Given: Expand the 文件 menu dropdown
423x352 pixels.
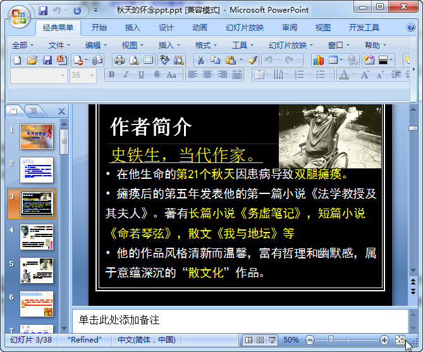Looking at the screenshot, I should point(59,45).
